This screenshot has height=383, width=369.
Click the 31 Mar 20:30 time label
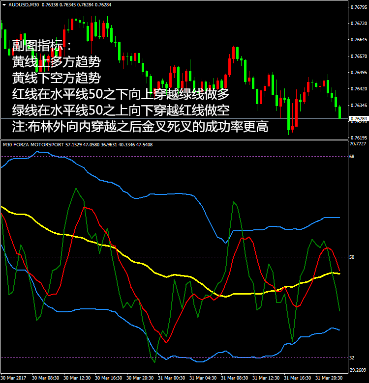[x=329, y=378]
